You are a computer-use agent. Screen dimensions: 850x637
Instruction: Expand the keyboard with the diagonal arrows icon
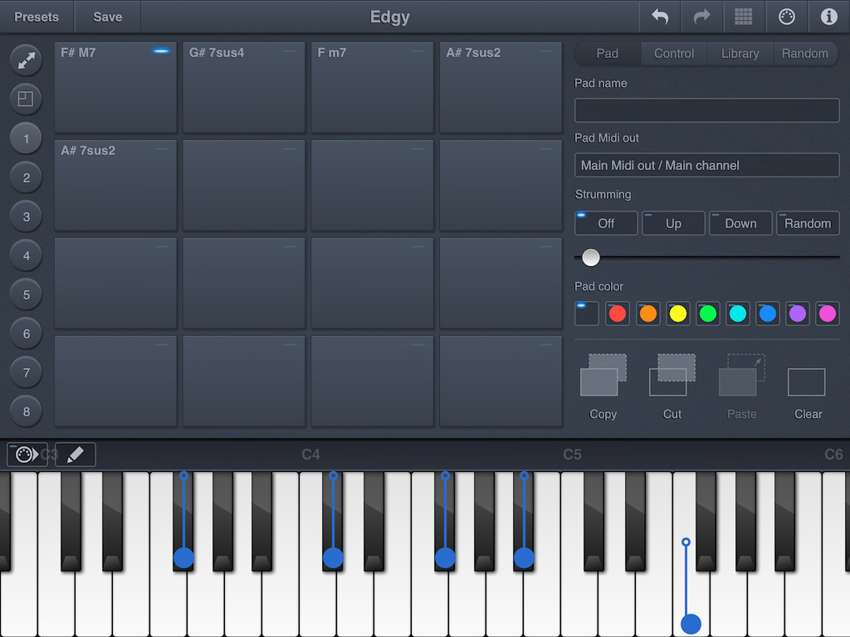(x=25, y=60)
